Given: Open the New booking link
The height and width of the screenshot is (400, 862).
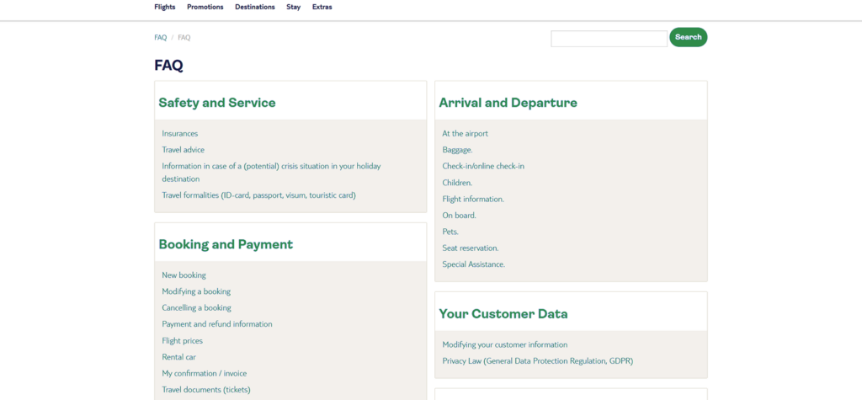Looking at the screenshot, I should (x=184, y=275).
